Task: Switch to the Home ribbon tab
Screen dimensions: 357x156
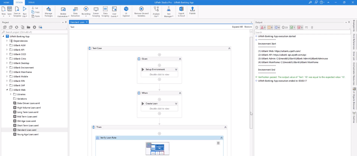Action: point(6,2)
